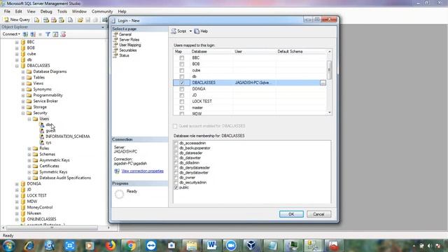Image resolution: width=448 pixels, height=252 pixels.
Task: Click the Object Explorer horizontal scrollbar
Action: click(x=52, y=228)
